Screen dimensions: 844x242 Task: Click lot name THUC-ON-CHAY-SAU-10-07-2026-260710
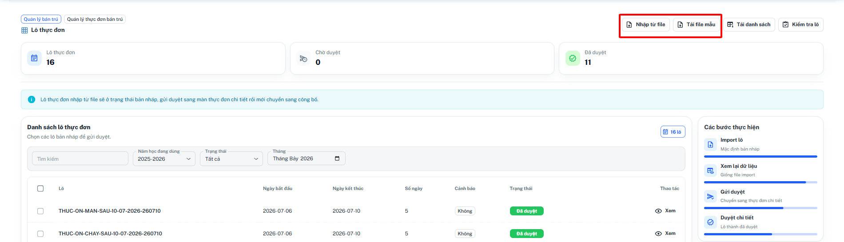point(110,234)
